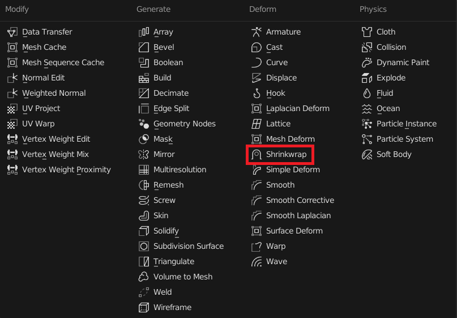Select the Mirror modifier icon

pos(144,155)
